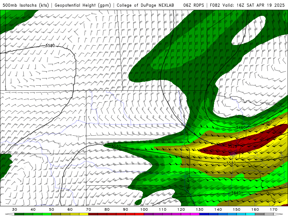
Task: Click the 70 value on the color scale
Action: coord(89,210)
